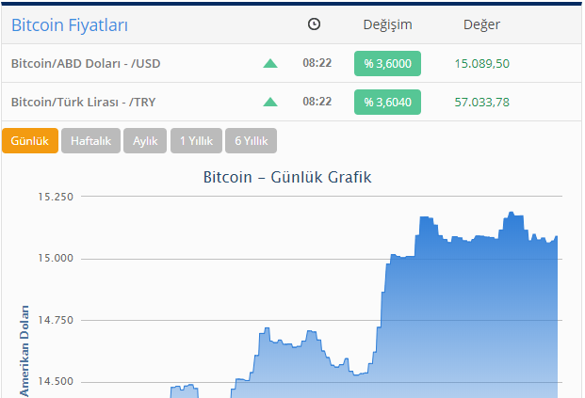The height and width of the screenshot is (398, 585).
Task: Click the % 3,6040 change badge
Action: click(387, 103)
